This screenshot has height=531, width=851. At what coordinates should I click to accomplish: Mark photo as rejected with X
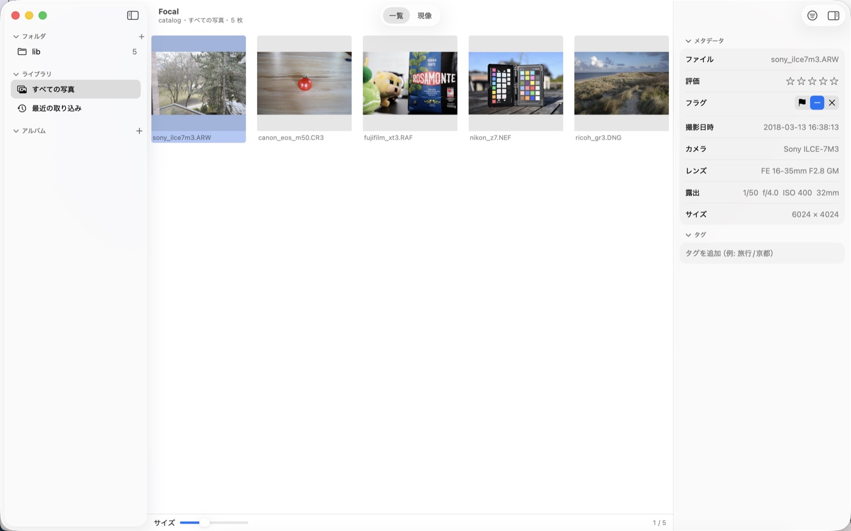[832, 103]
